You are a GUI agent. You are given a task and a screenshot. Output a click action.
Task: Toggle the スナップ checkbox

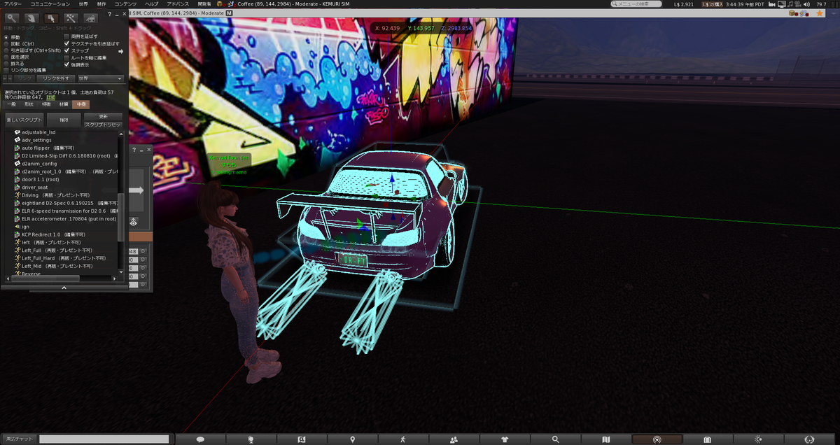coord(66,50)
